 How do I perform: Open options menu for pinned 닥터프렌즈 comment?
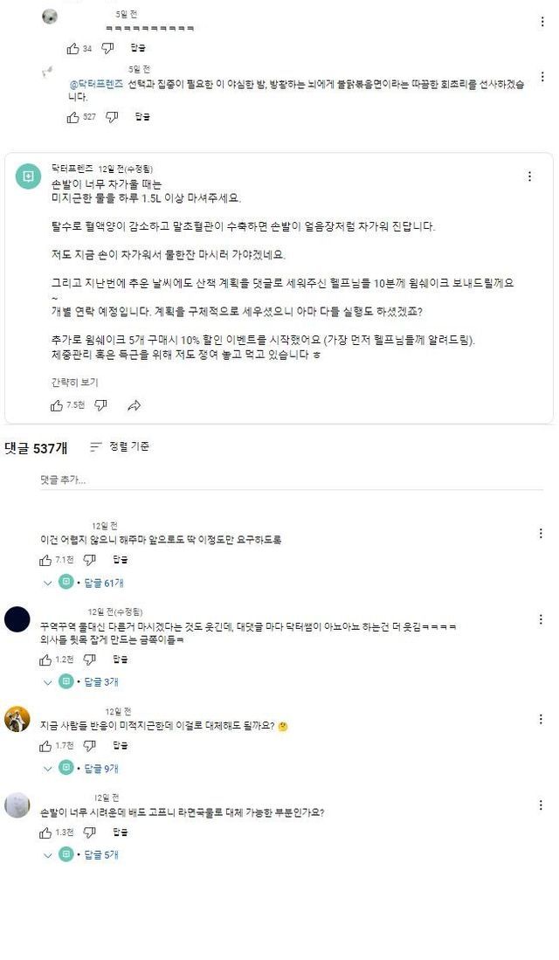tap(529, 176)
